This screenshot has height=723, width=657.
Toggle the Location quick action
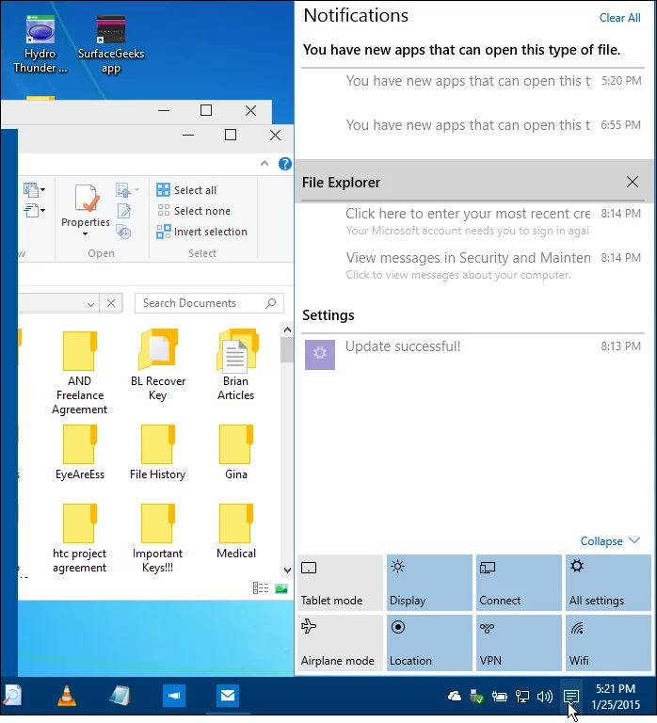(429, 643)
